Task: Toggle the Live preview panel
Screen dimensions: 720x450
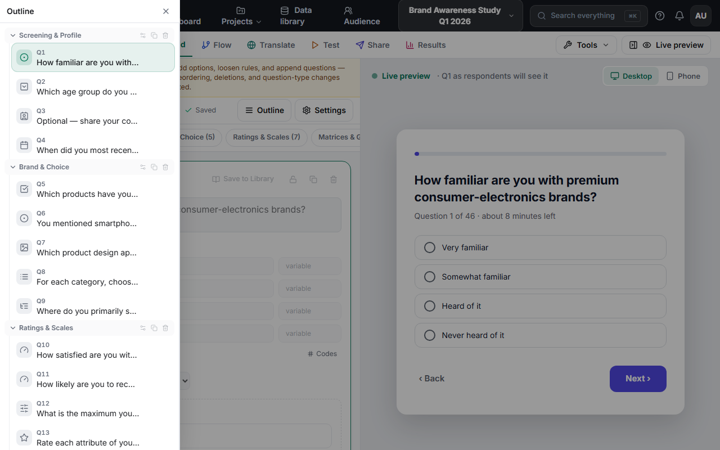Action: [666, 45]
